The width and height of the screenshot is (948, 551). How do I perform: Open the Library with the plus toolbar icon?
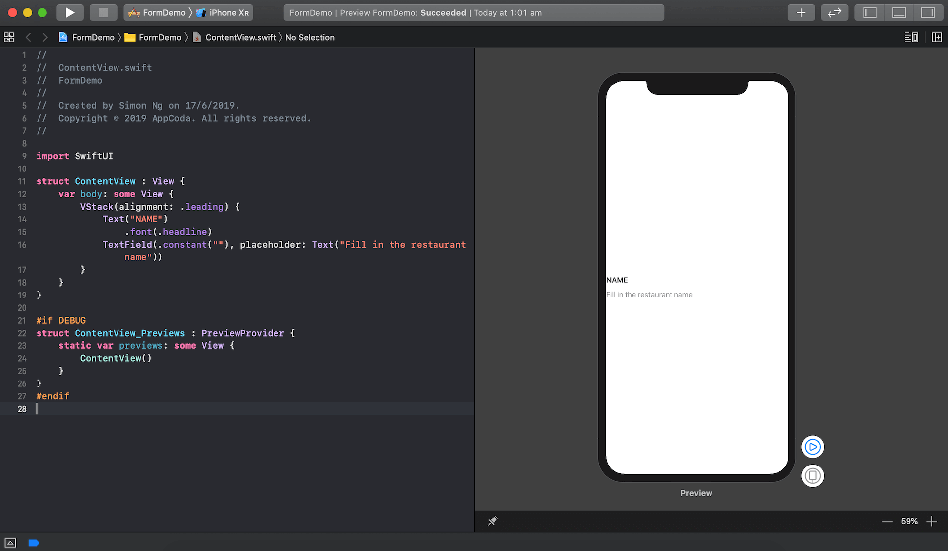(x=801, y=12)
